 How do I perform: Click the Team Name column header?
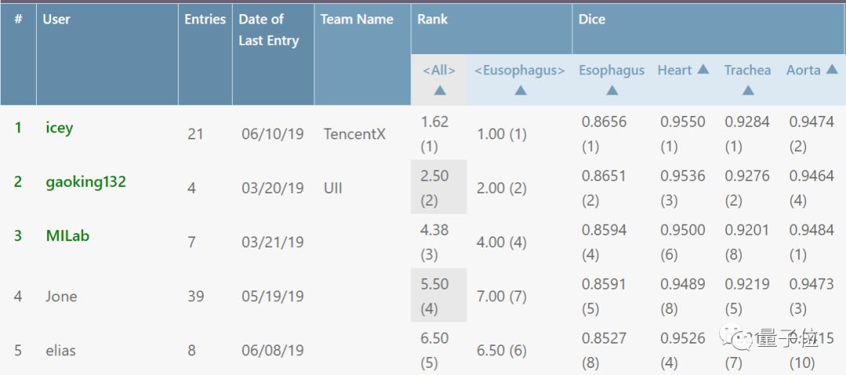[x=357, y=20]
